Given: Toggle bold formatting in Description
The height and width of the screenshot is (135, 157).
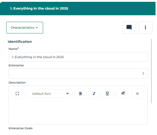Looking at the screenshot, I should 81,94.
